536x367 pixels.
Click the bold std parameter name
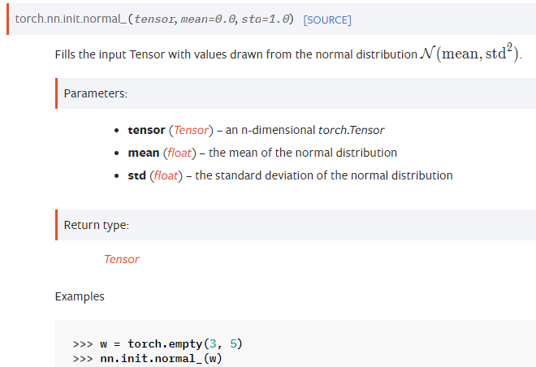[136, 175]
